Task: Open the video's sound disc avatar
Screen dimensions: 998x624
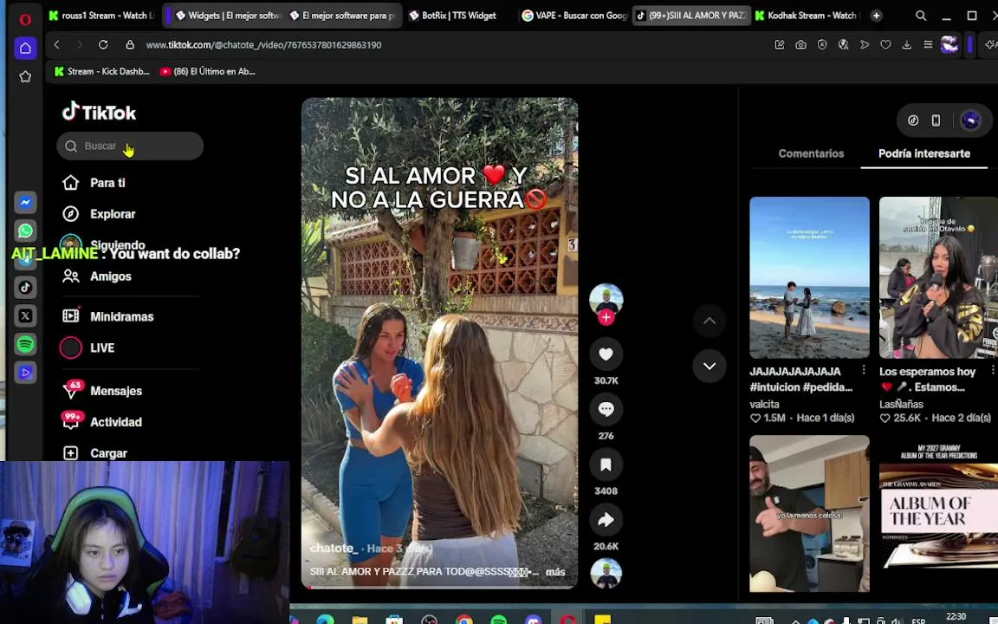Action: [x=606, y=573]
